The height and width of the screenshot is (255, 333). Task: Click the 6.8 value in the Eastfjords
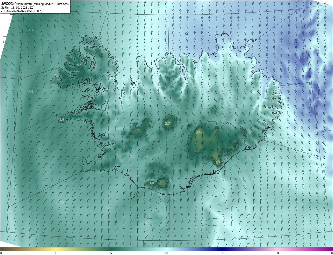pyautogui.click(x=272, y=101)
